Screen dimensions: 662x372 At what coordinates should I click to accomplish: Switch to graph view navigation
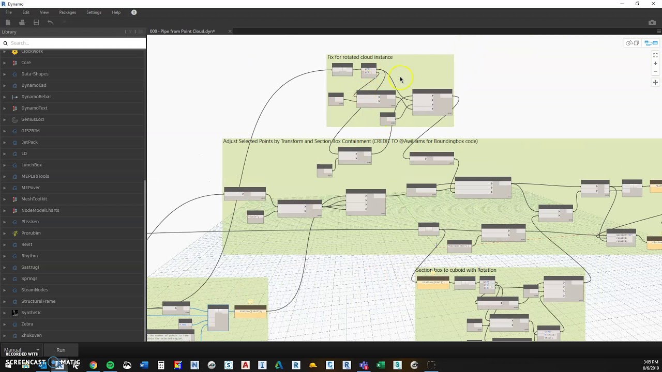(x=651, y=43)
